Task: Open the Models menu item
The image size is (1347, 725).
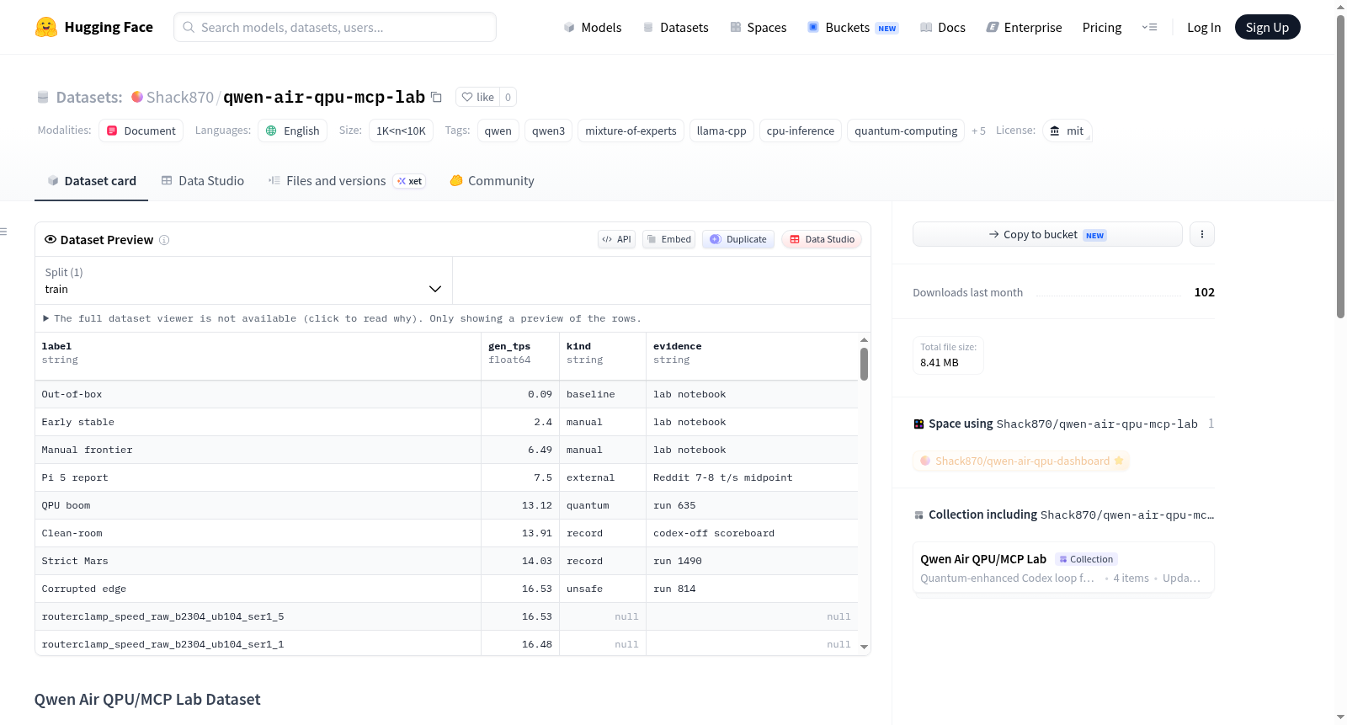Action: coord(593,28)
